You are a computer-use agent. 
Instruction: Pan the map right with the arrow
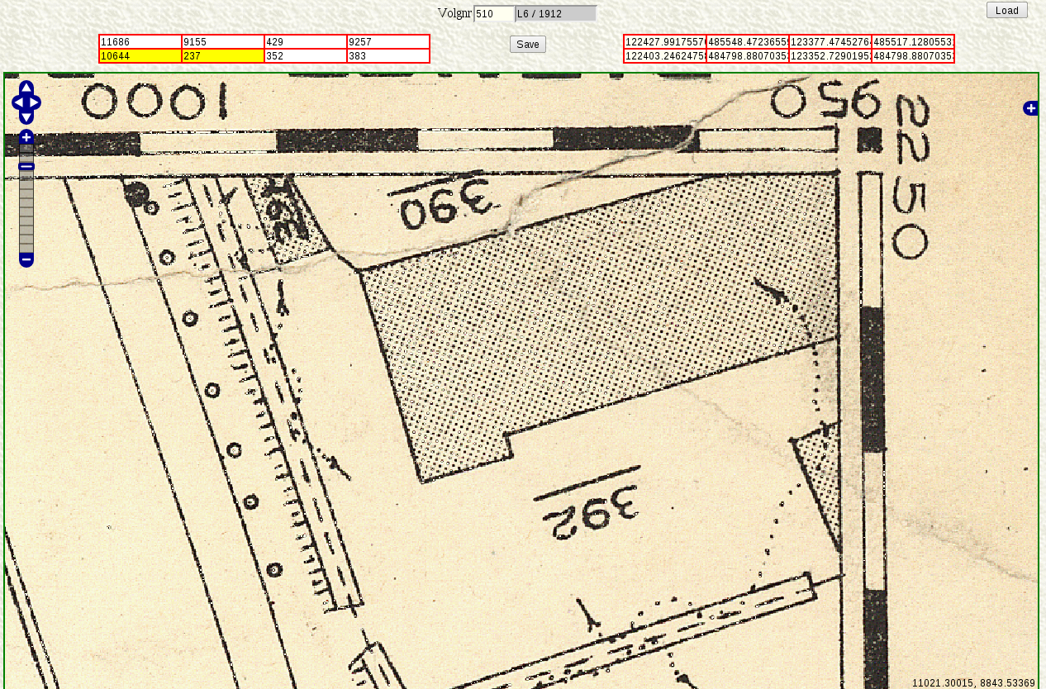click(x=34, y=102)
